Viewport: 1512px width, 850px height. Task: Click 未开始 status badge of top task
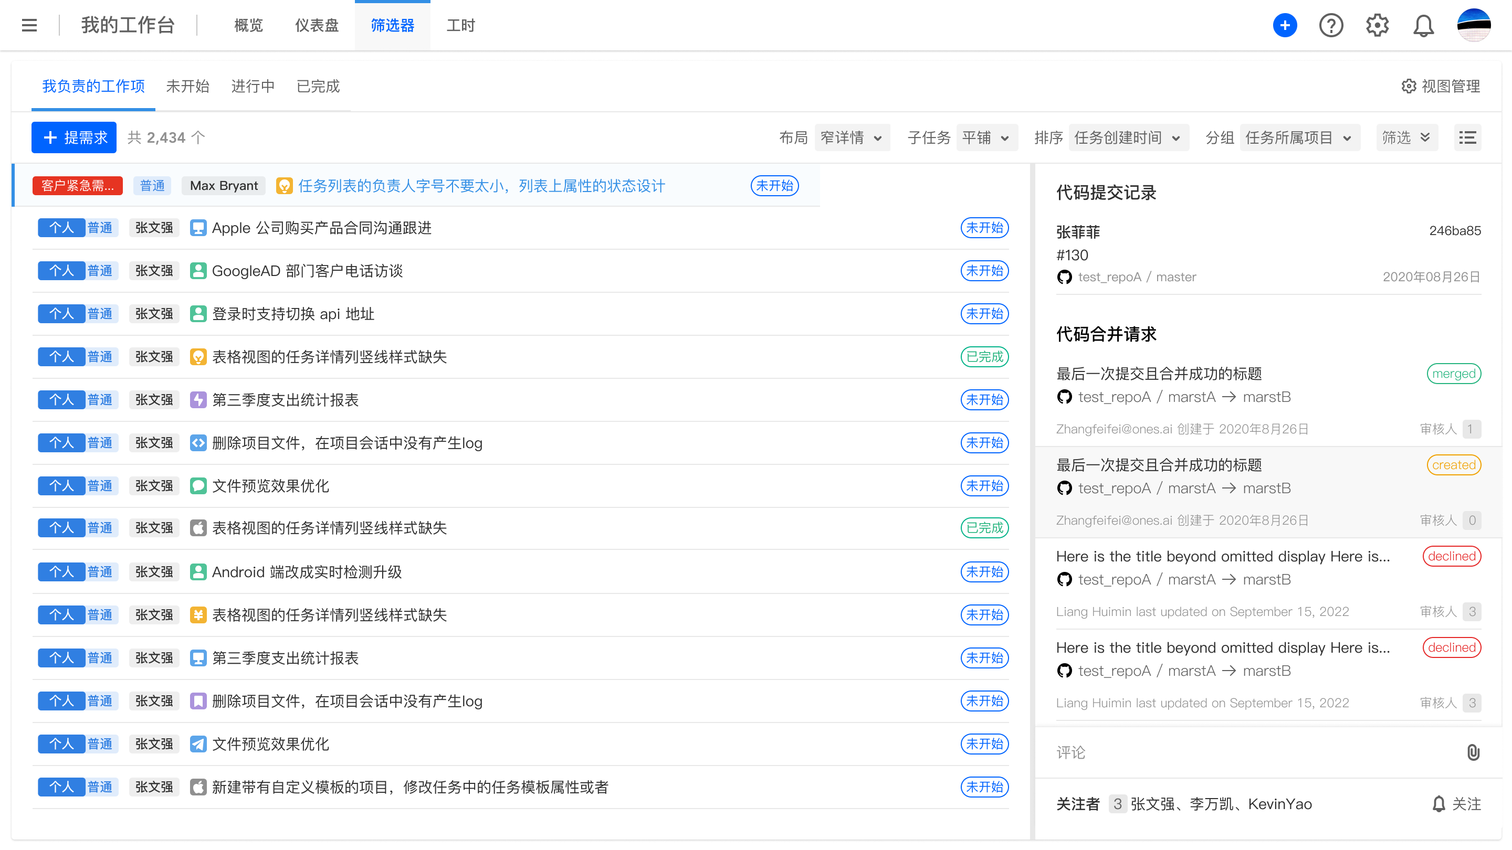[x=775, y=186]
